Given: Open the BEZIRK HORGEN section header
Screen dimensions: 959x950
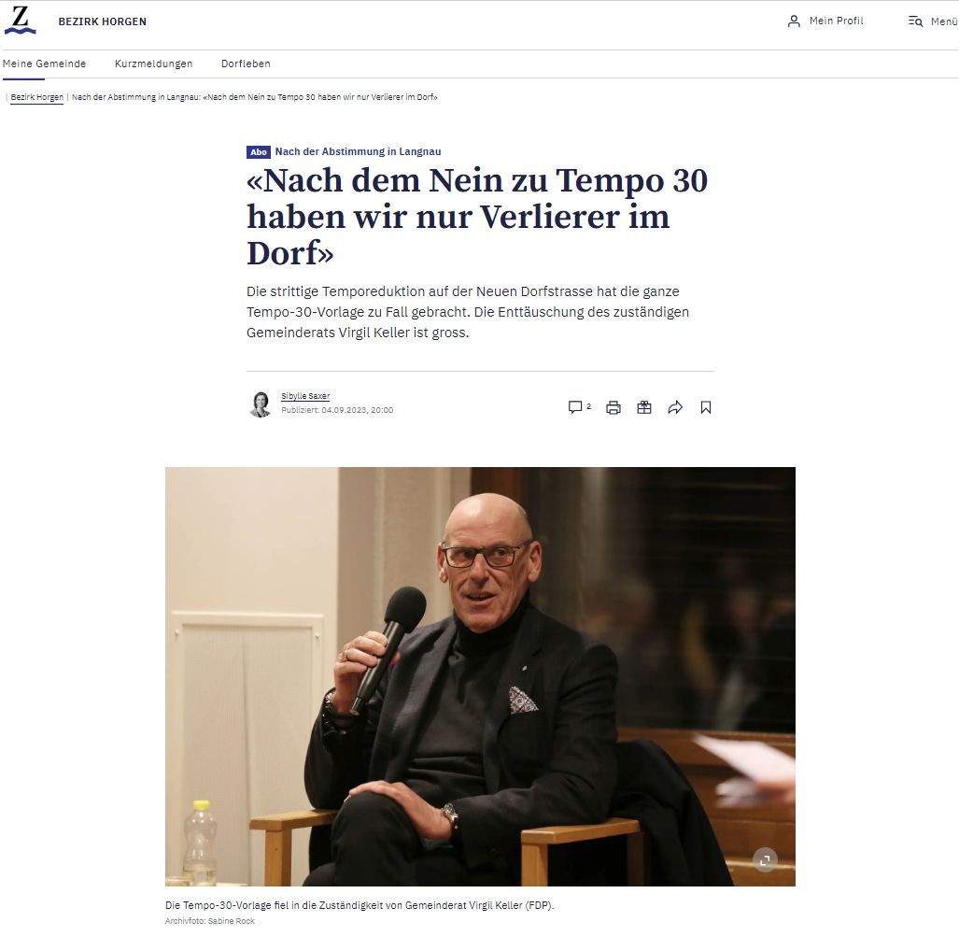Looking at the screenshot, I should 102,21.
